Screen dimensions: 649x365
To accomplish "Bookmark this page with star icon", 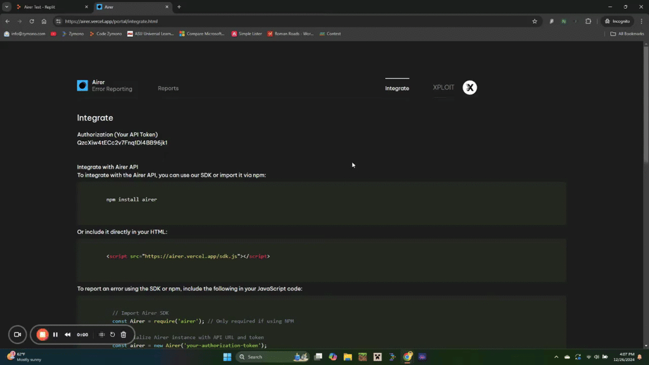I will (535, 21).
